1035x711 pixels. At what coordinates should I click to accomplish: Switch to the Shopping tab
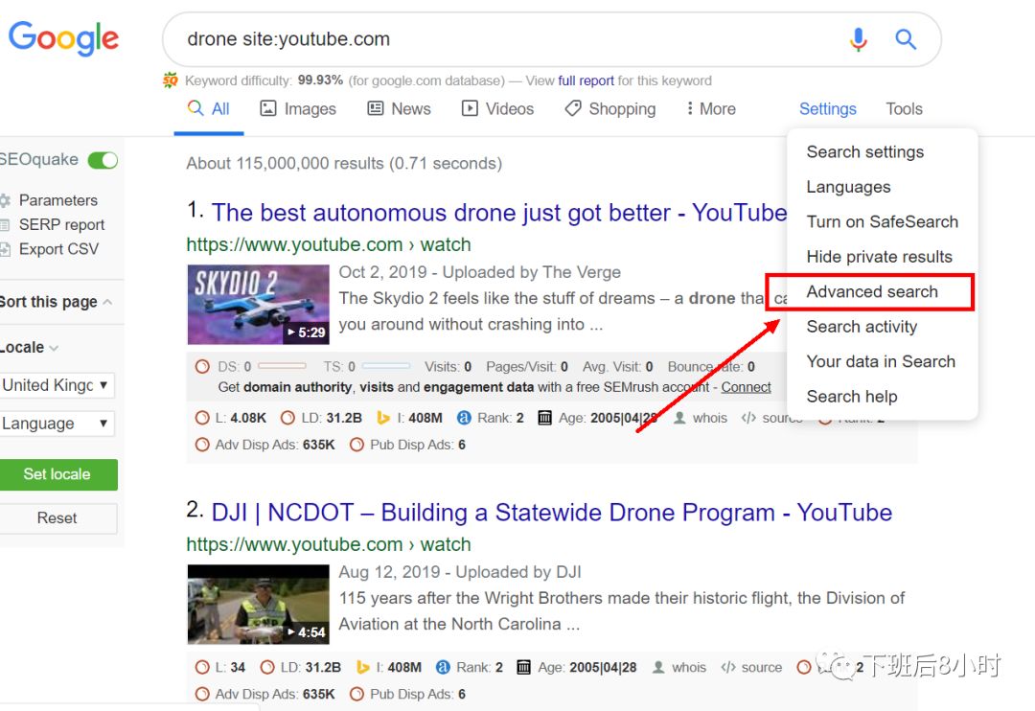click(610, 108)
